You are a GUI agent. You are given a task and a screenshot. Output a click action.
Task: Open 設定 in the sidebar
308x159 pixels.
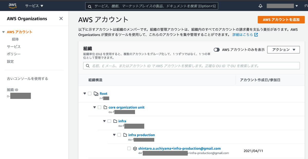point(10,62)
